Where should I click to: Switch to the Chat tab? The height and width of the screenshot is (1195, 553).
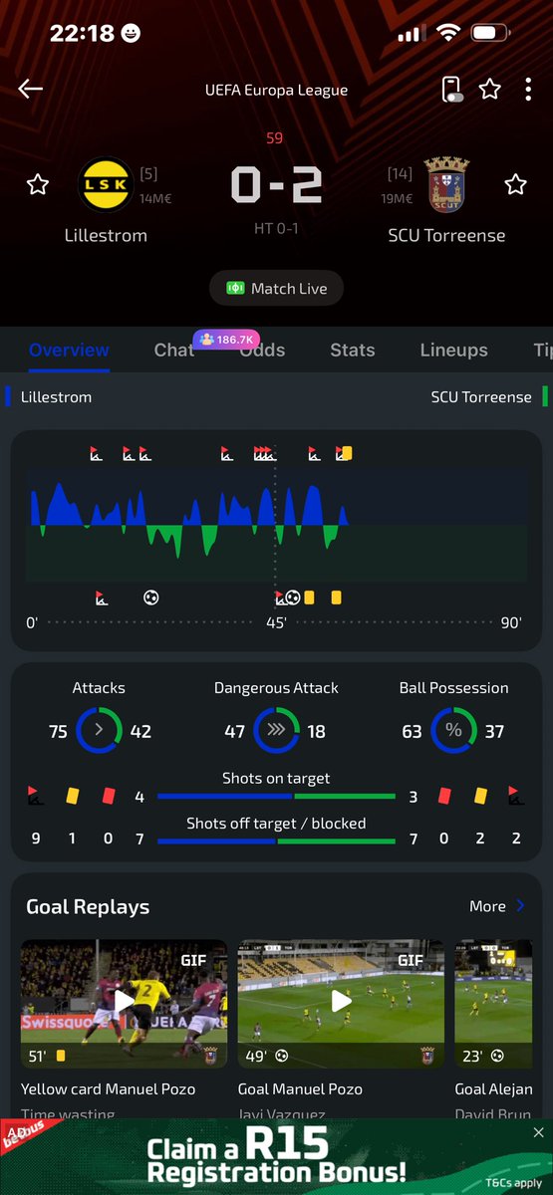point(173,350)
